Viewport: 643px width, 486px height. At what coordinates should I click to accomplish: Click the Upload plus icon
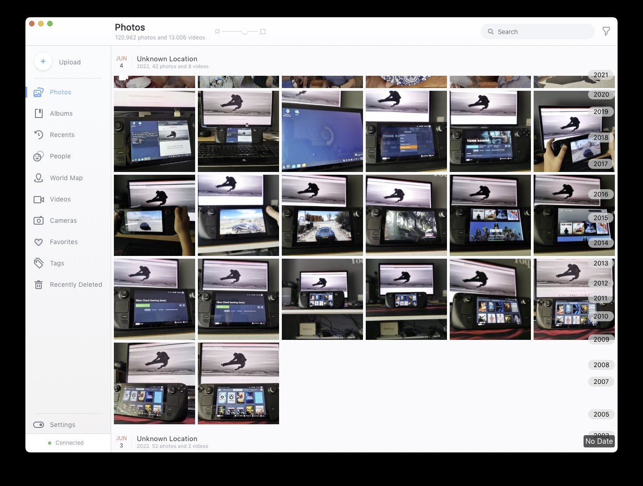click(43, 62)
